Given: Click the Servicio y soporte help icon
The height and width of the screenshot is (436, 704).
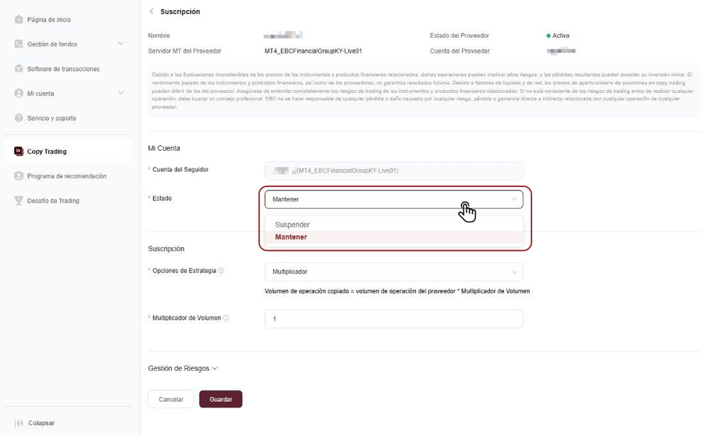Looking at the screenshot, I should [x=18, y=118].
